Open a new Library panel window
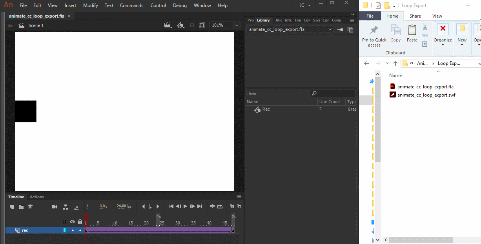Viewport: 481px width, 244px height. click(x=350, y=29)
